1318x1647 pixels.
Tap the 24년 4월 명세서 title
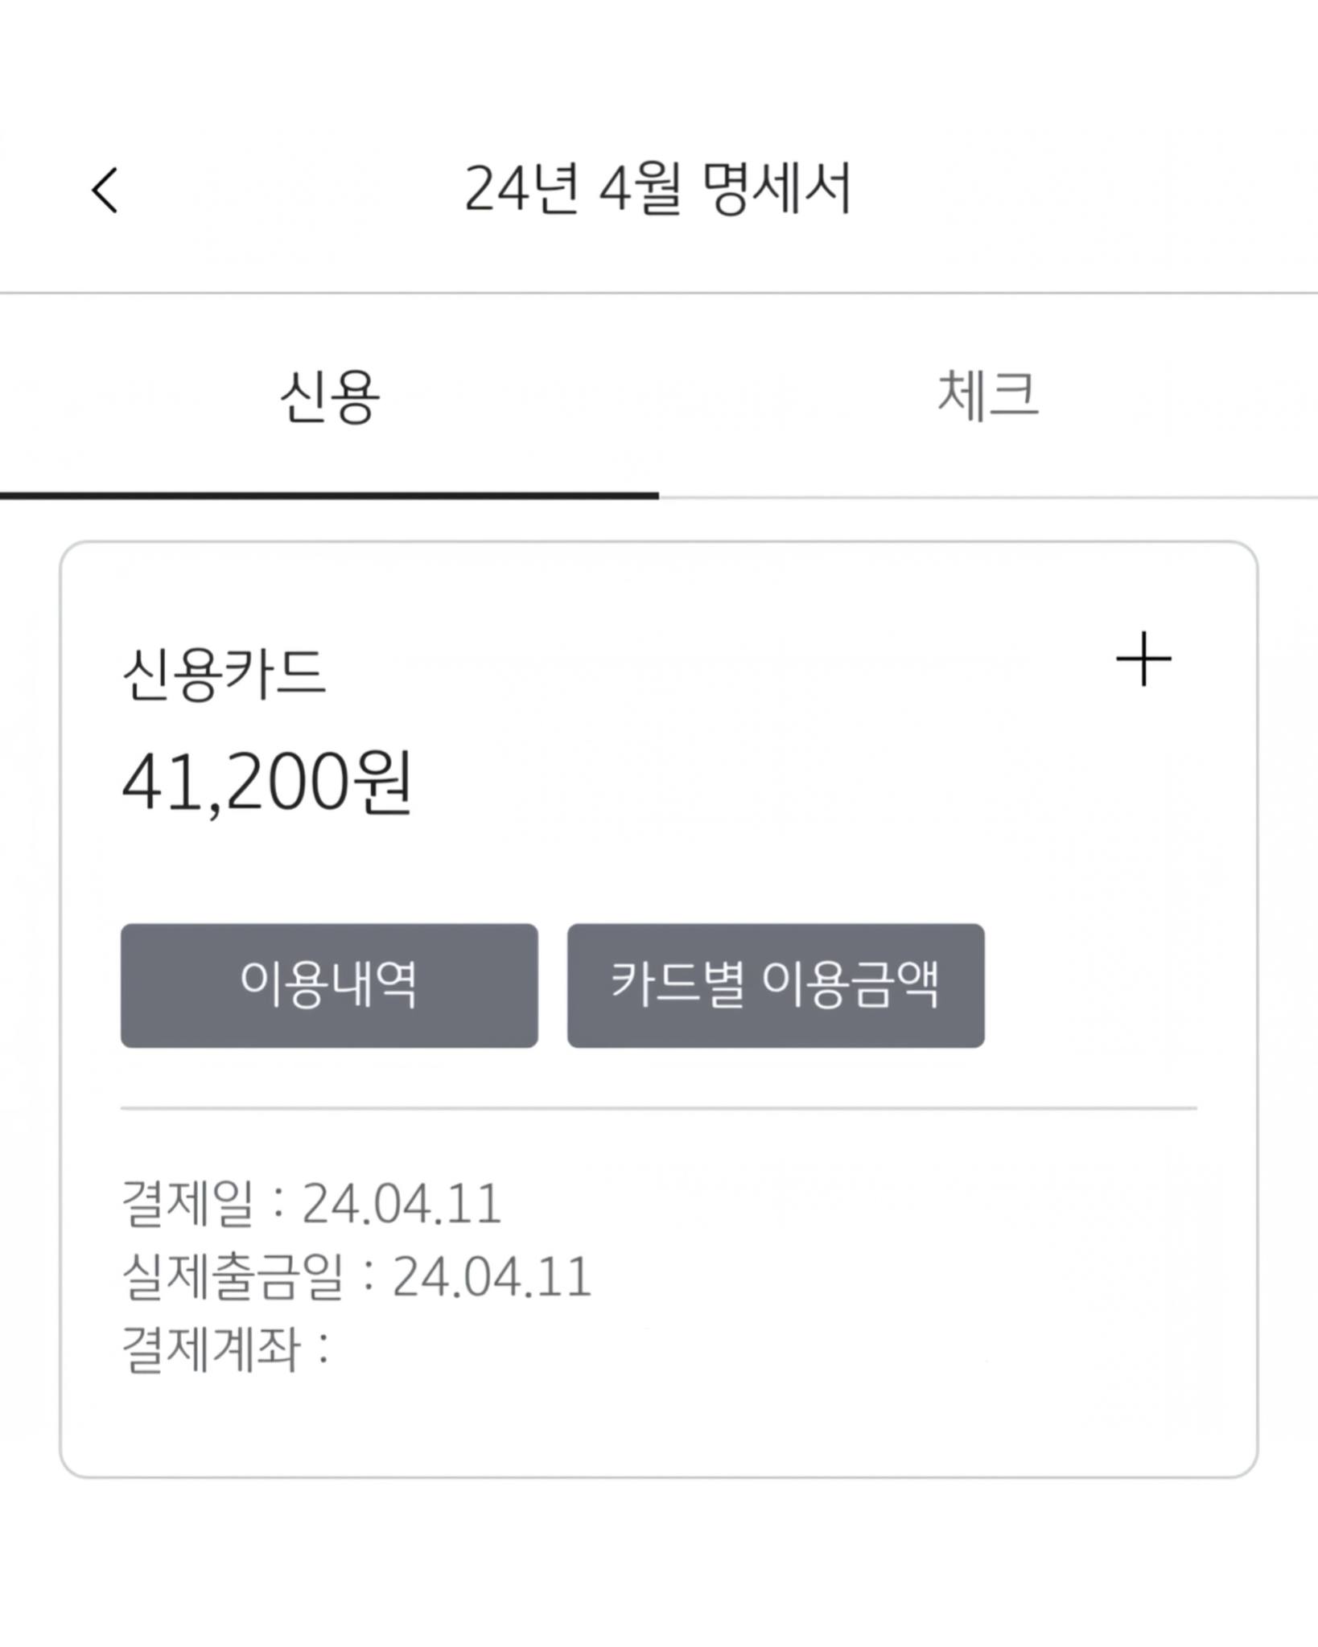coord(657,190)
